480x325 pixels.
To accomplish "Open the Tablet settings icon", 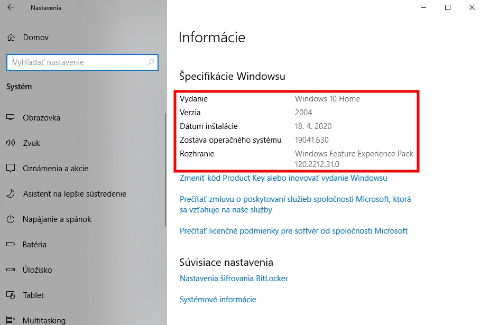I will [11, 295].
